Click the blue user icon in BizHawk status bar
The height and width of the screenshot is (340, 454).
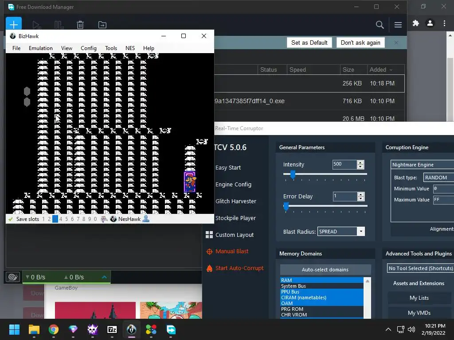point(146,219)
